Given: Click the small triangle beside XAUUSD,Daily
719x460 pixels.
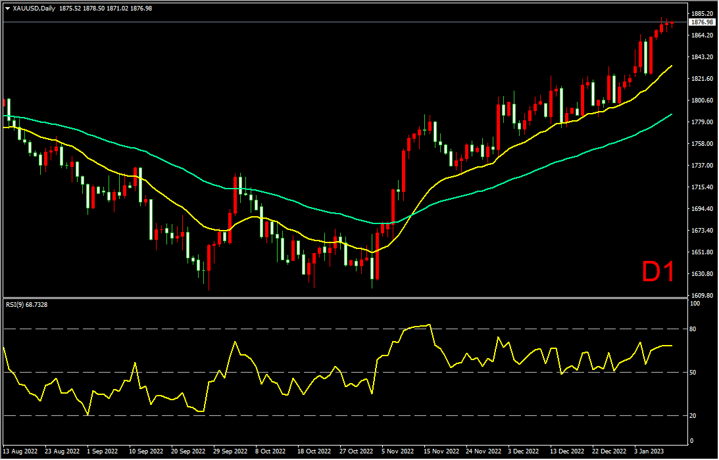Looking at the screenshot, I should [x=7, y=9].
